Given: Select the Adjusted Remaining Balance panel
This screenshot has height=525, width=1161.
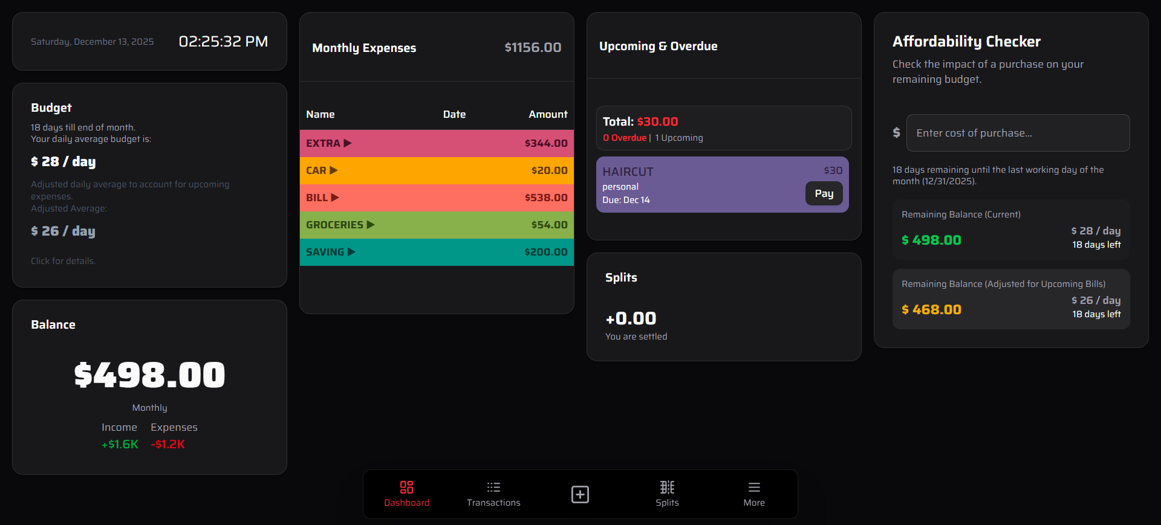Looking at the screenshot, I should [x=1010, y=299].
